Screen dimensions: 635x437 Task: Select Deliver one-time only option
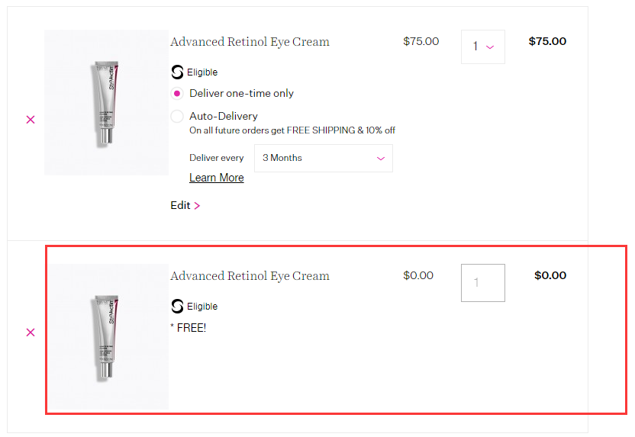pos(177,94)
